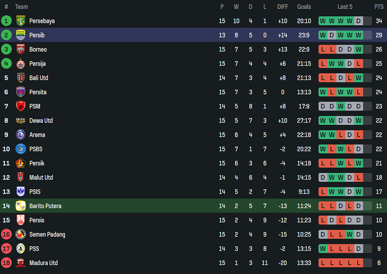Click the Goals column header
The width and height of the screenshot is (387, 274).
pyautogui.click(x=304, y=6)
